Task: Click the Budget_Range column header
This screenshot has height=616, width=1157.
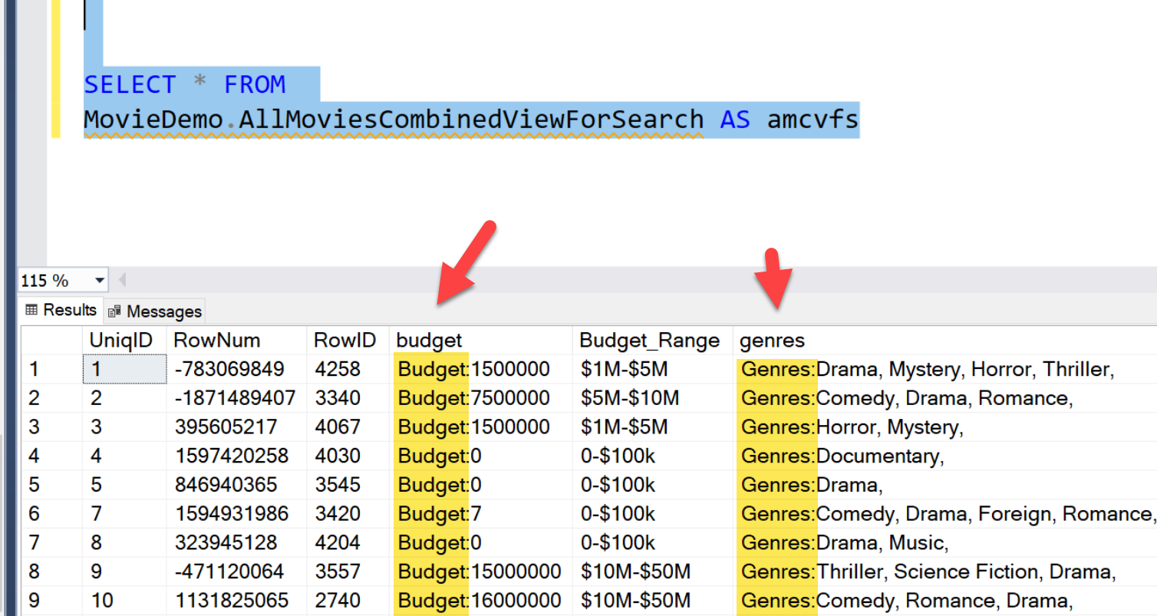Action: pyautogui.click(x=652, y=340)
